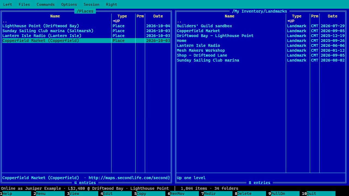
Task: Click the 7 Mkdir function key button
Action: coord(217,194)
